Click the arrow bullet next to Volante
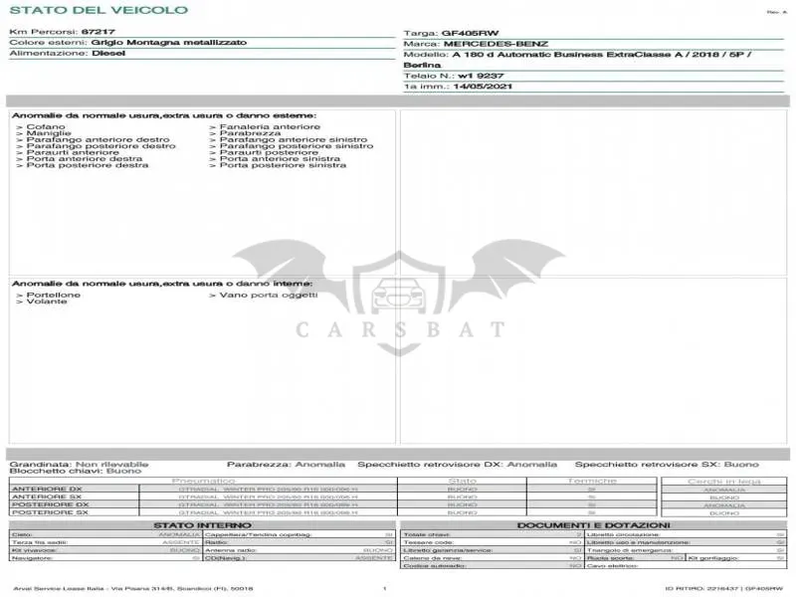 pos(19,301)
